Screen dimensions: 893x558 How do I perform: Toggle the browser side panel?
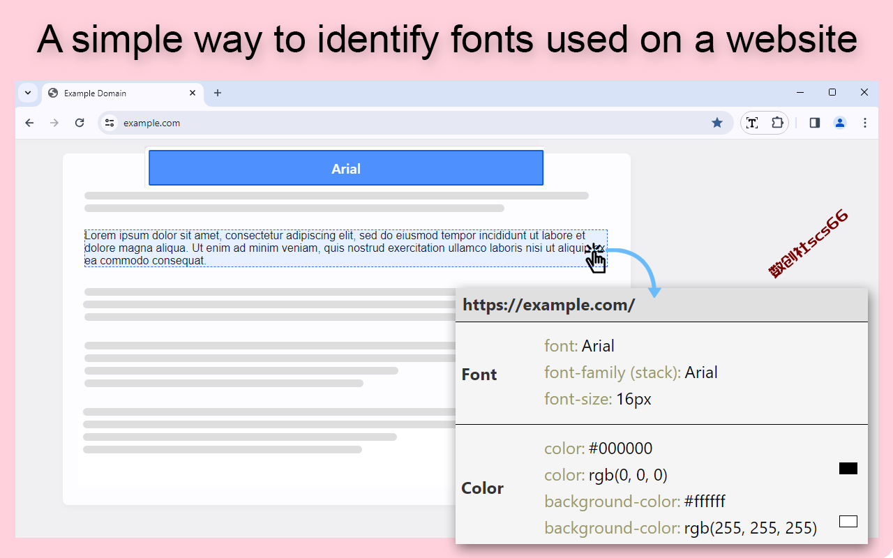point(814,123)
